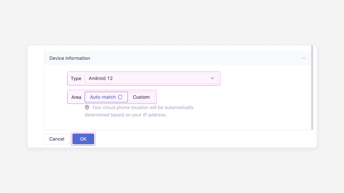
Task: Open the Type dropdown showing Android 12
Action: [151, 78]
